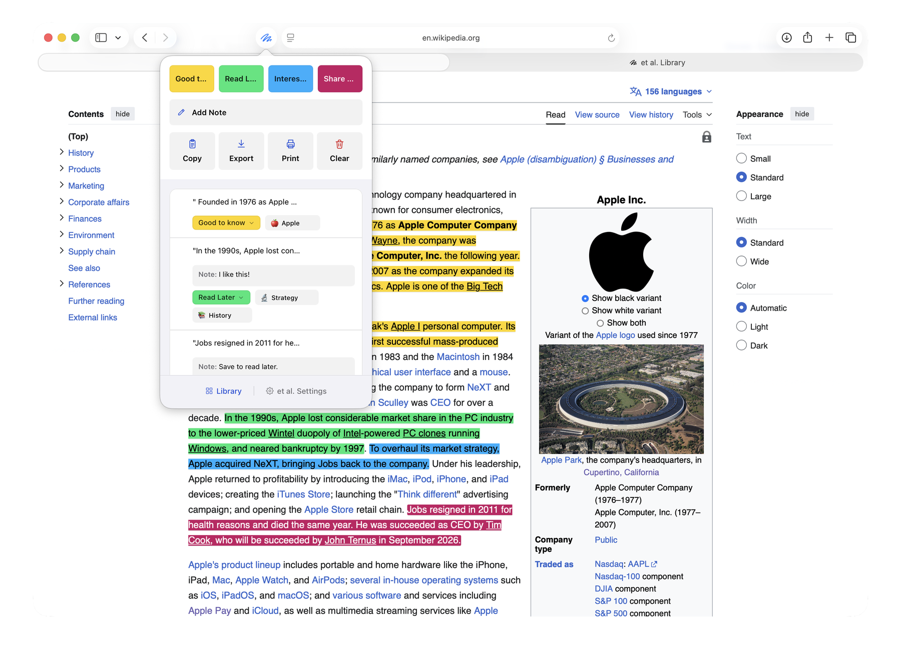Go forward with the forward arrow
This screenshot has height=660, width=901.
166,37
